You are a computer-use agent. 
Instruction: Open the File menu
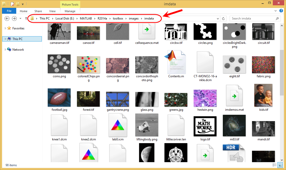[9, 11]
